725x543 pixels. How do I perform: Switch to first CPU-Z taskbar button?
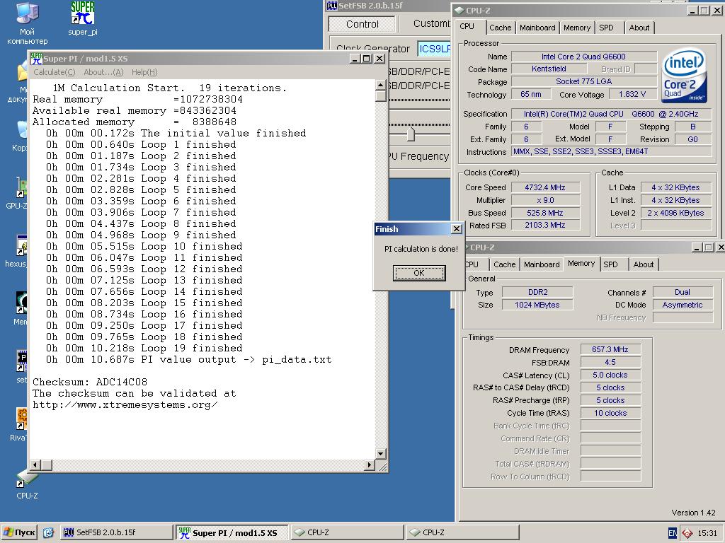tap(347, 532)
